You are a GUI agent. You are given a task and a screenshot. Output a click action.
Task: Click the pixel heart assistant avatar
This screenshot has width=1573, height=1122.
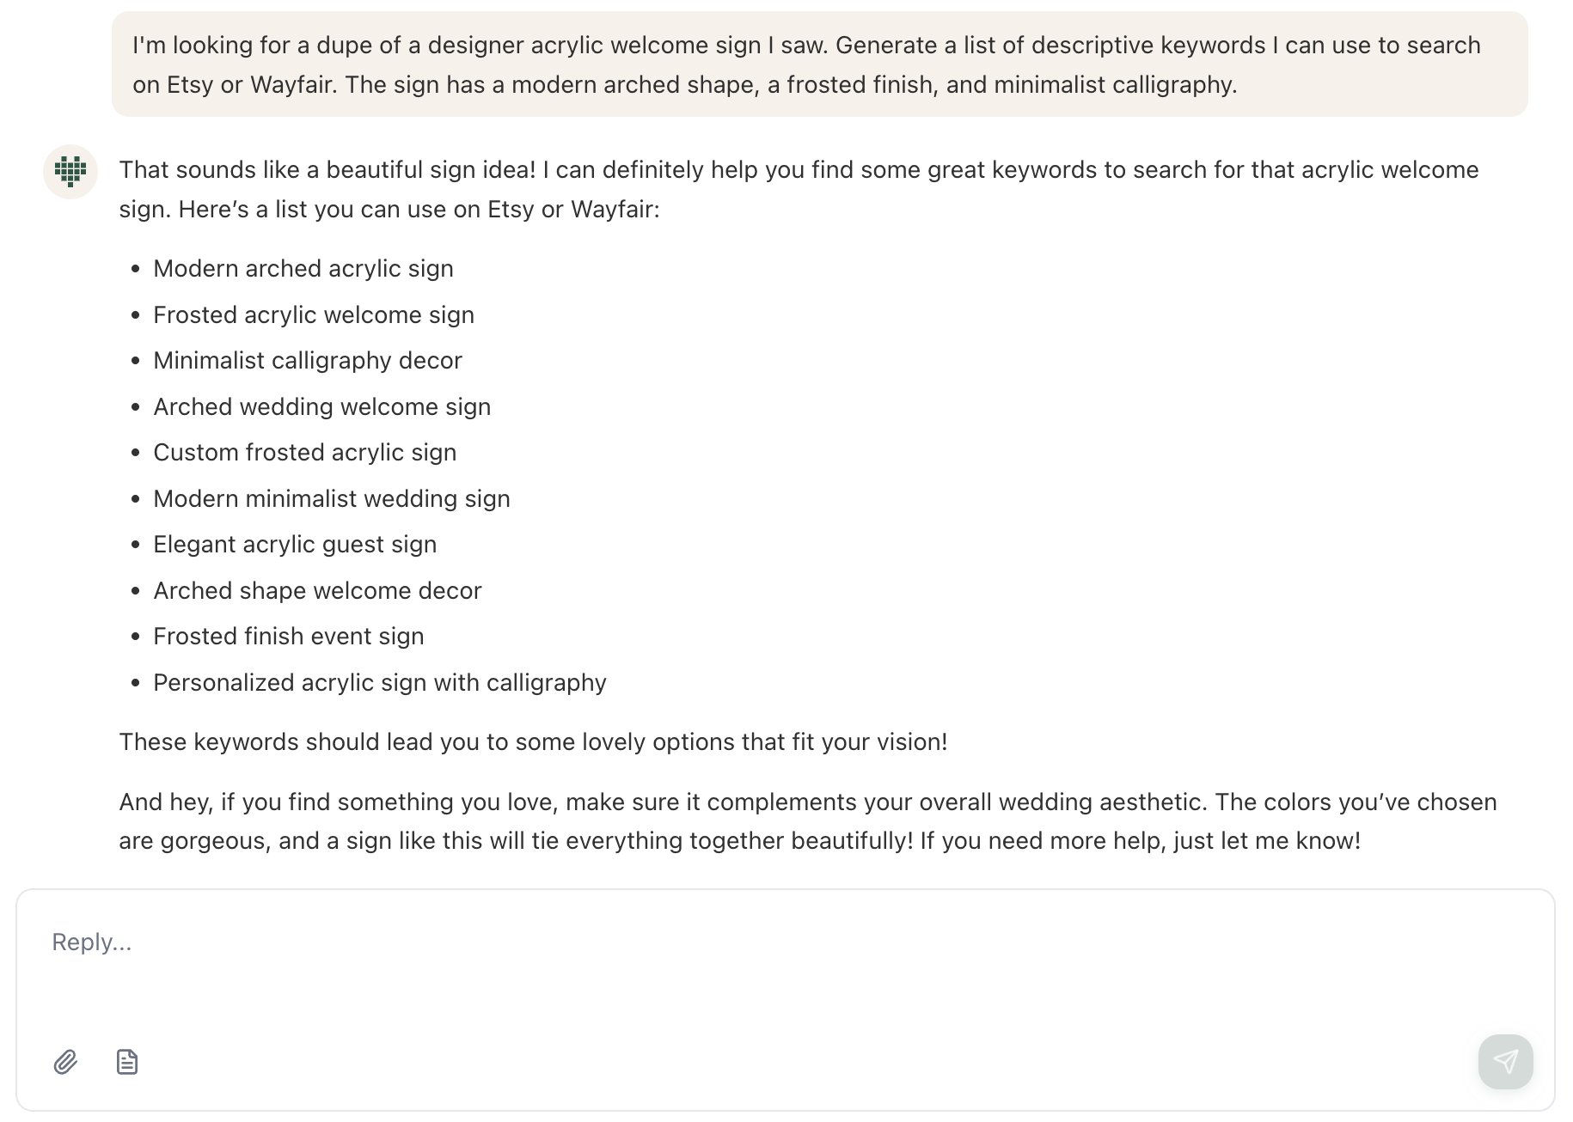70,172
